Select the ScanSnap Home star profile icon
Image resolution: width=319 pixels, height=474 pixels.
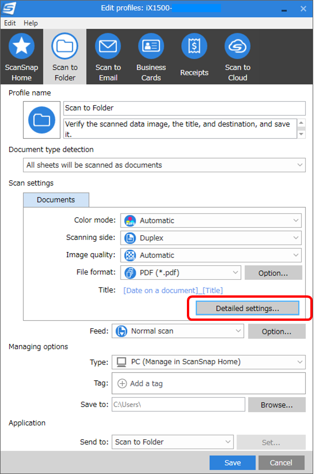(21, 46)
